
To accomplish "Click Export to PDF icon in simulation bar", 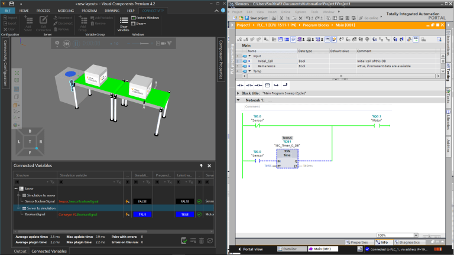I will click(x=158, y=43).
